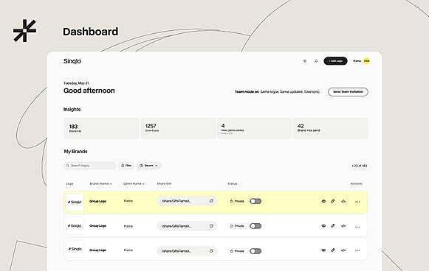Click the Sinqlo logo in header
Image resolution: width=429 pixels, height=271 pixels.
pyautogui.click(x=72, y=61)
